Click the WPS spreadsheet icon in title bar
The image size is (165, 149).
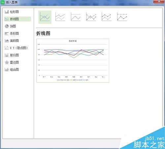point(3,2)
